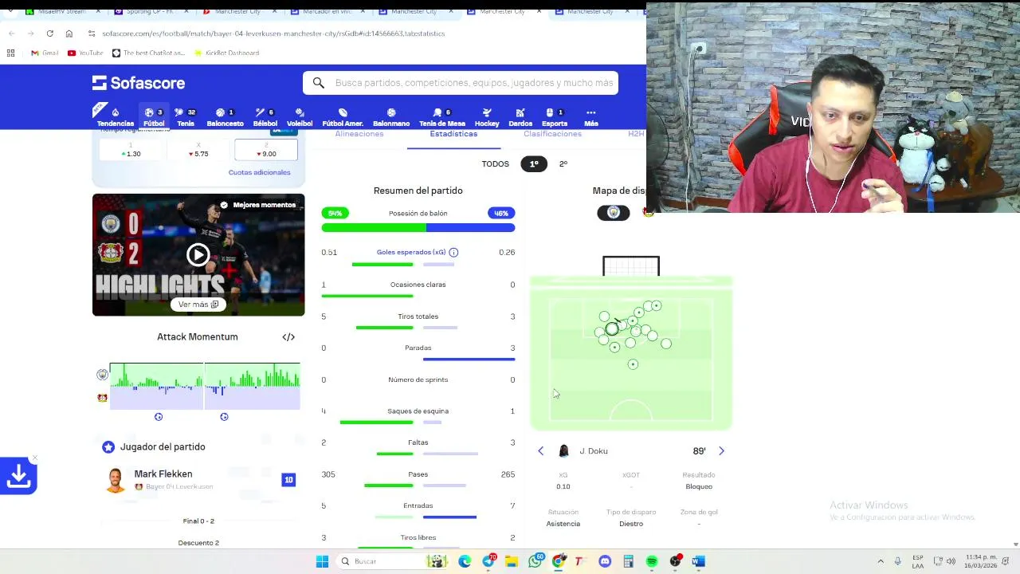Click the Goles esperados (xG) label
Viewport: 1020px width, 574px height.
click(x=411, y=252)
